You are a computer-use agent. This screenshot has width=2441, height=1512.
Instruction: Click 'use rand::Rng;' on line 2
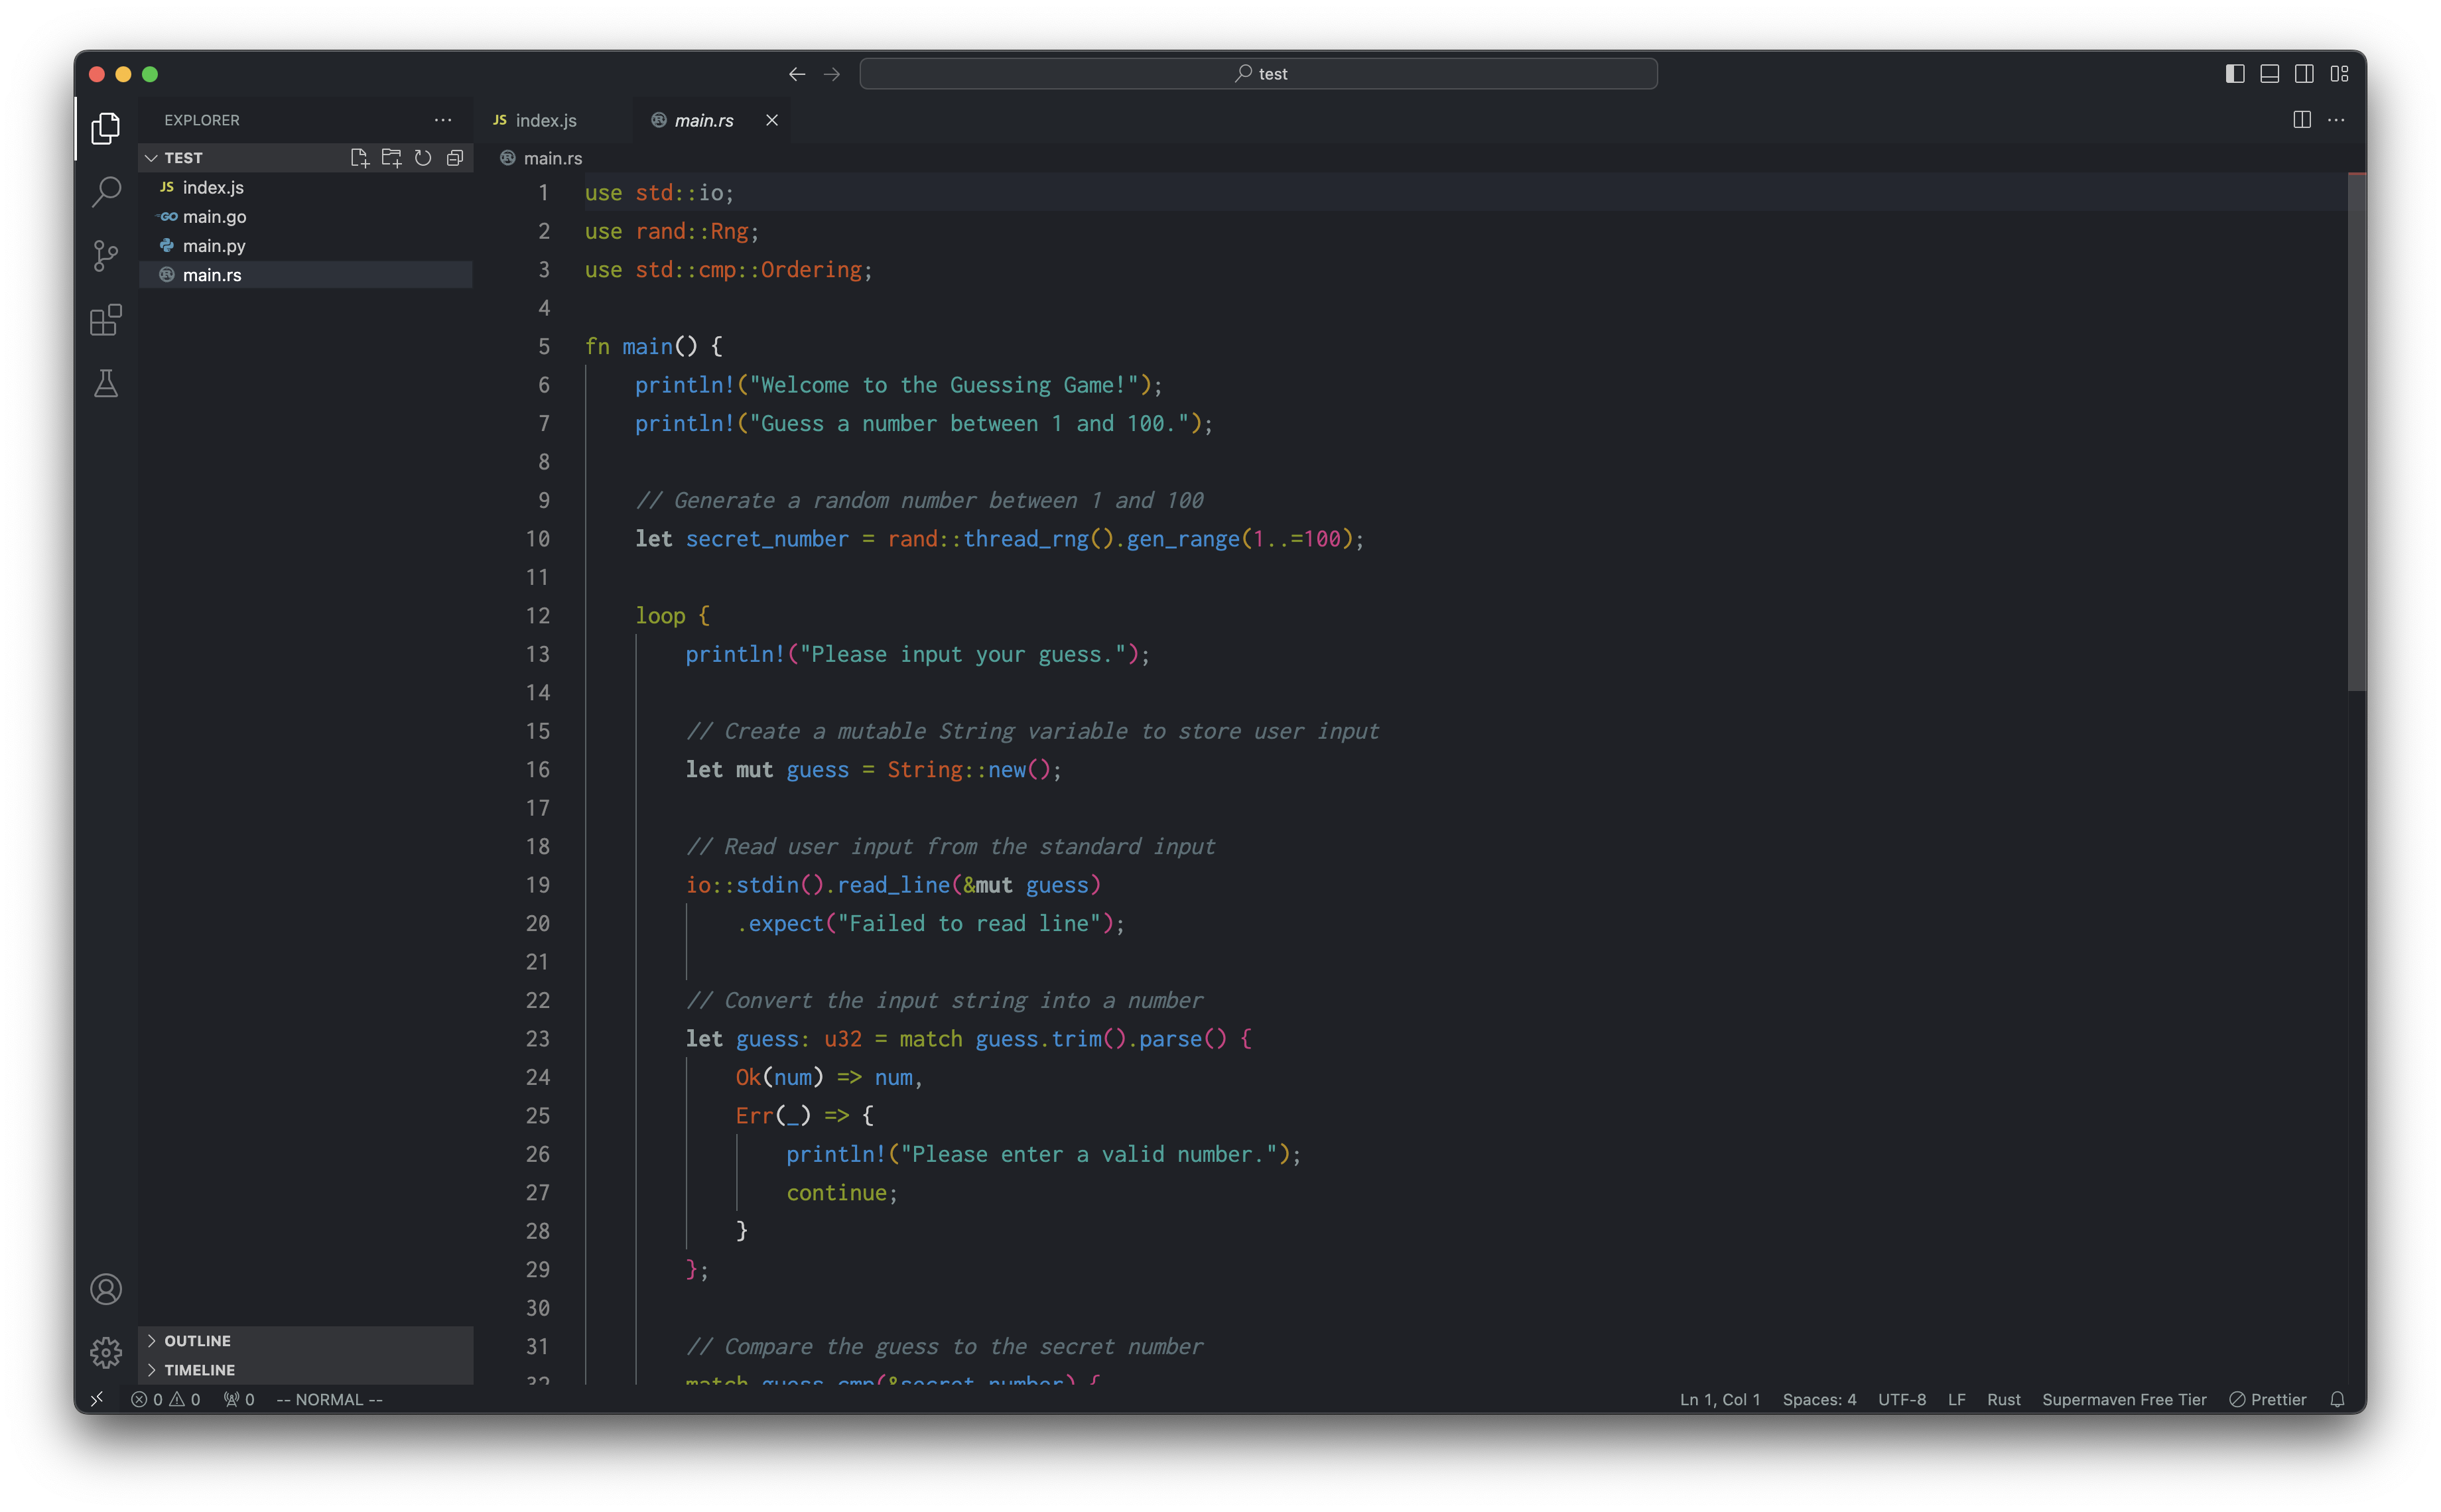(x=672, y=232)
